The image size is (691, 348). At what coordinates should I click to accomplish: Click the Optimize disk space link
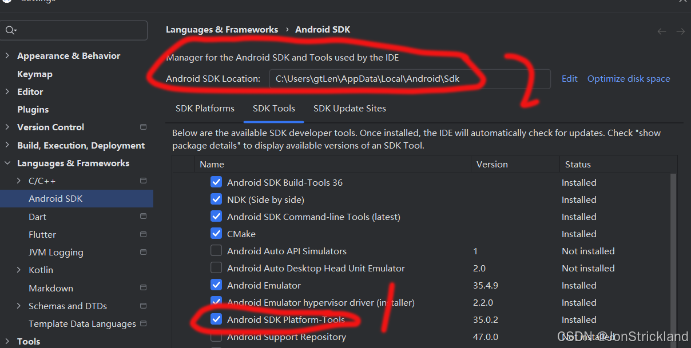pyautogui.click(x=628, y=78)
